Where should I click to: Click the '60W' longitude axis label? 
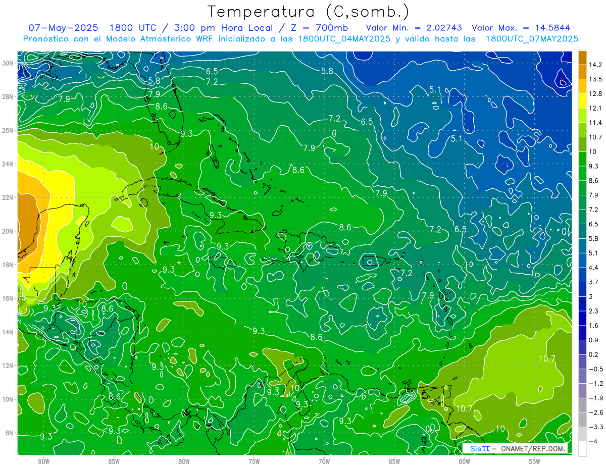click(465, 461)
